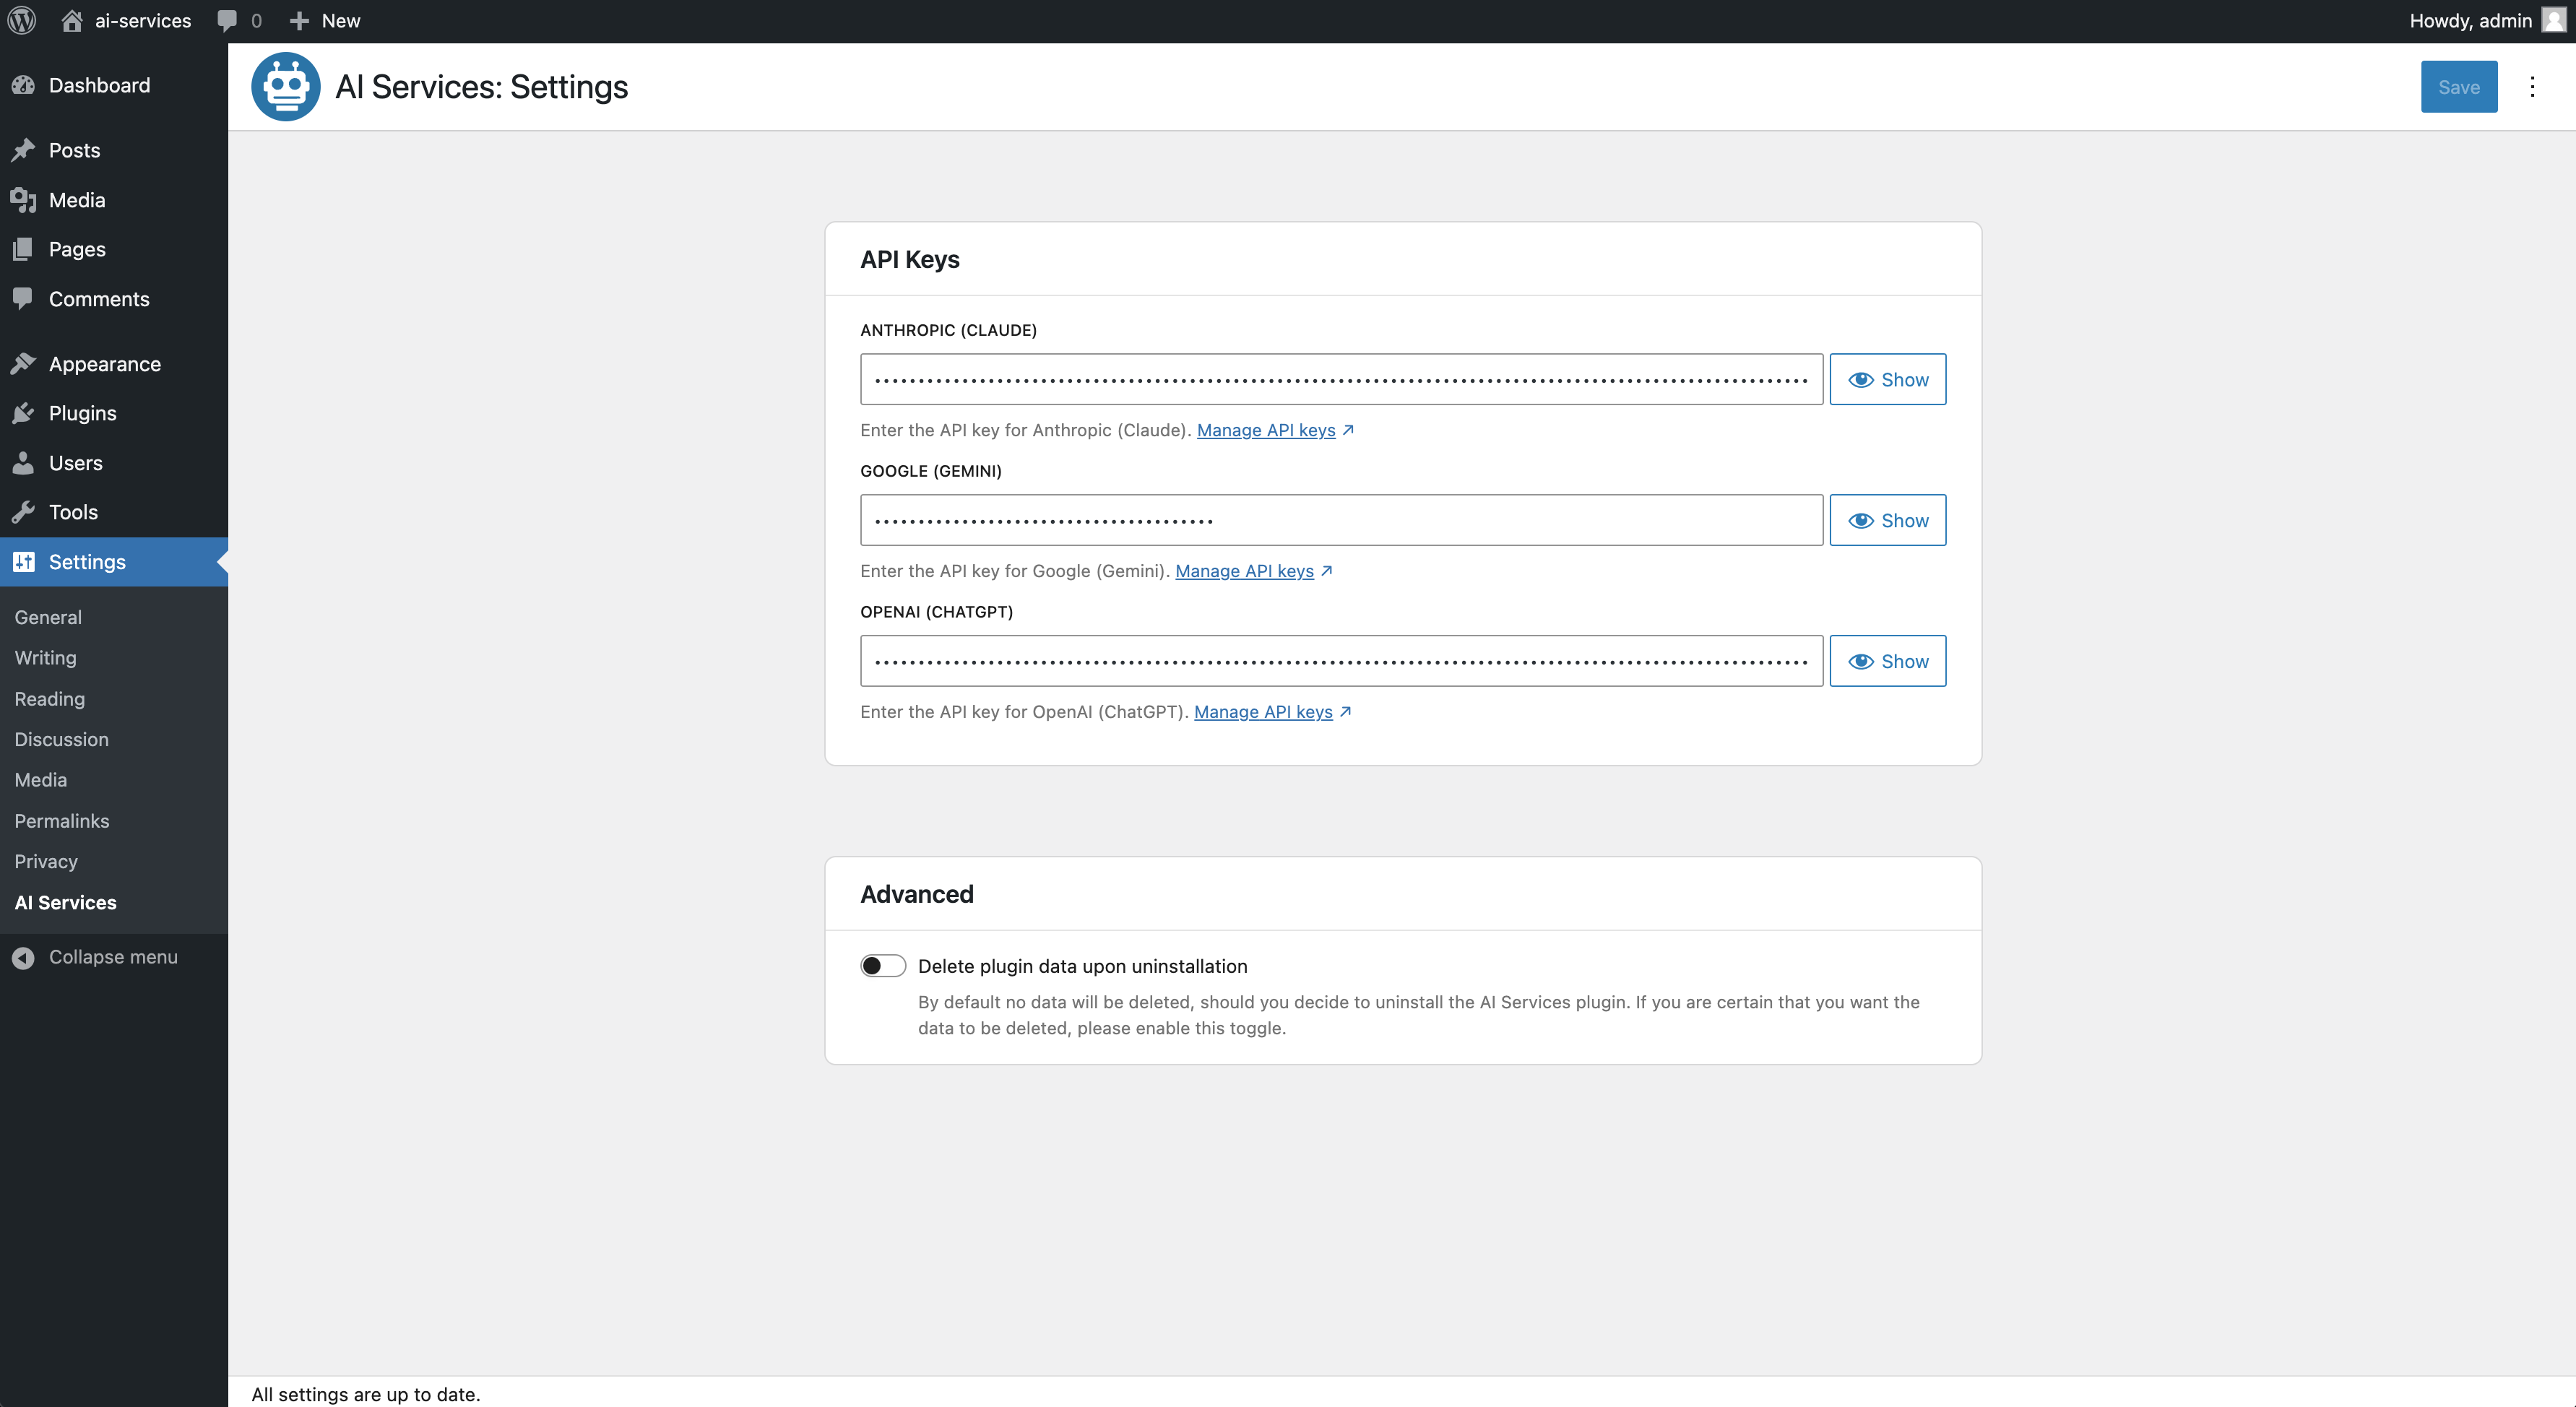Image resolution: width=2576 pixels, height=1407 pixels.
Task: Select AI Services under Settings menu
Action: (x=66, y=901)
